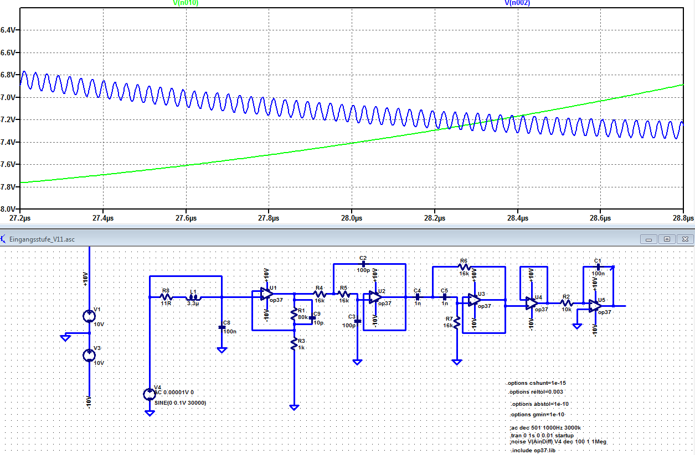Image resolution: width=695 pixels, height=455 pixels.
Task: Click the .include op37.lib directive
Action: (532, 451)
